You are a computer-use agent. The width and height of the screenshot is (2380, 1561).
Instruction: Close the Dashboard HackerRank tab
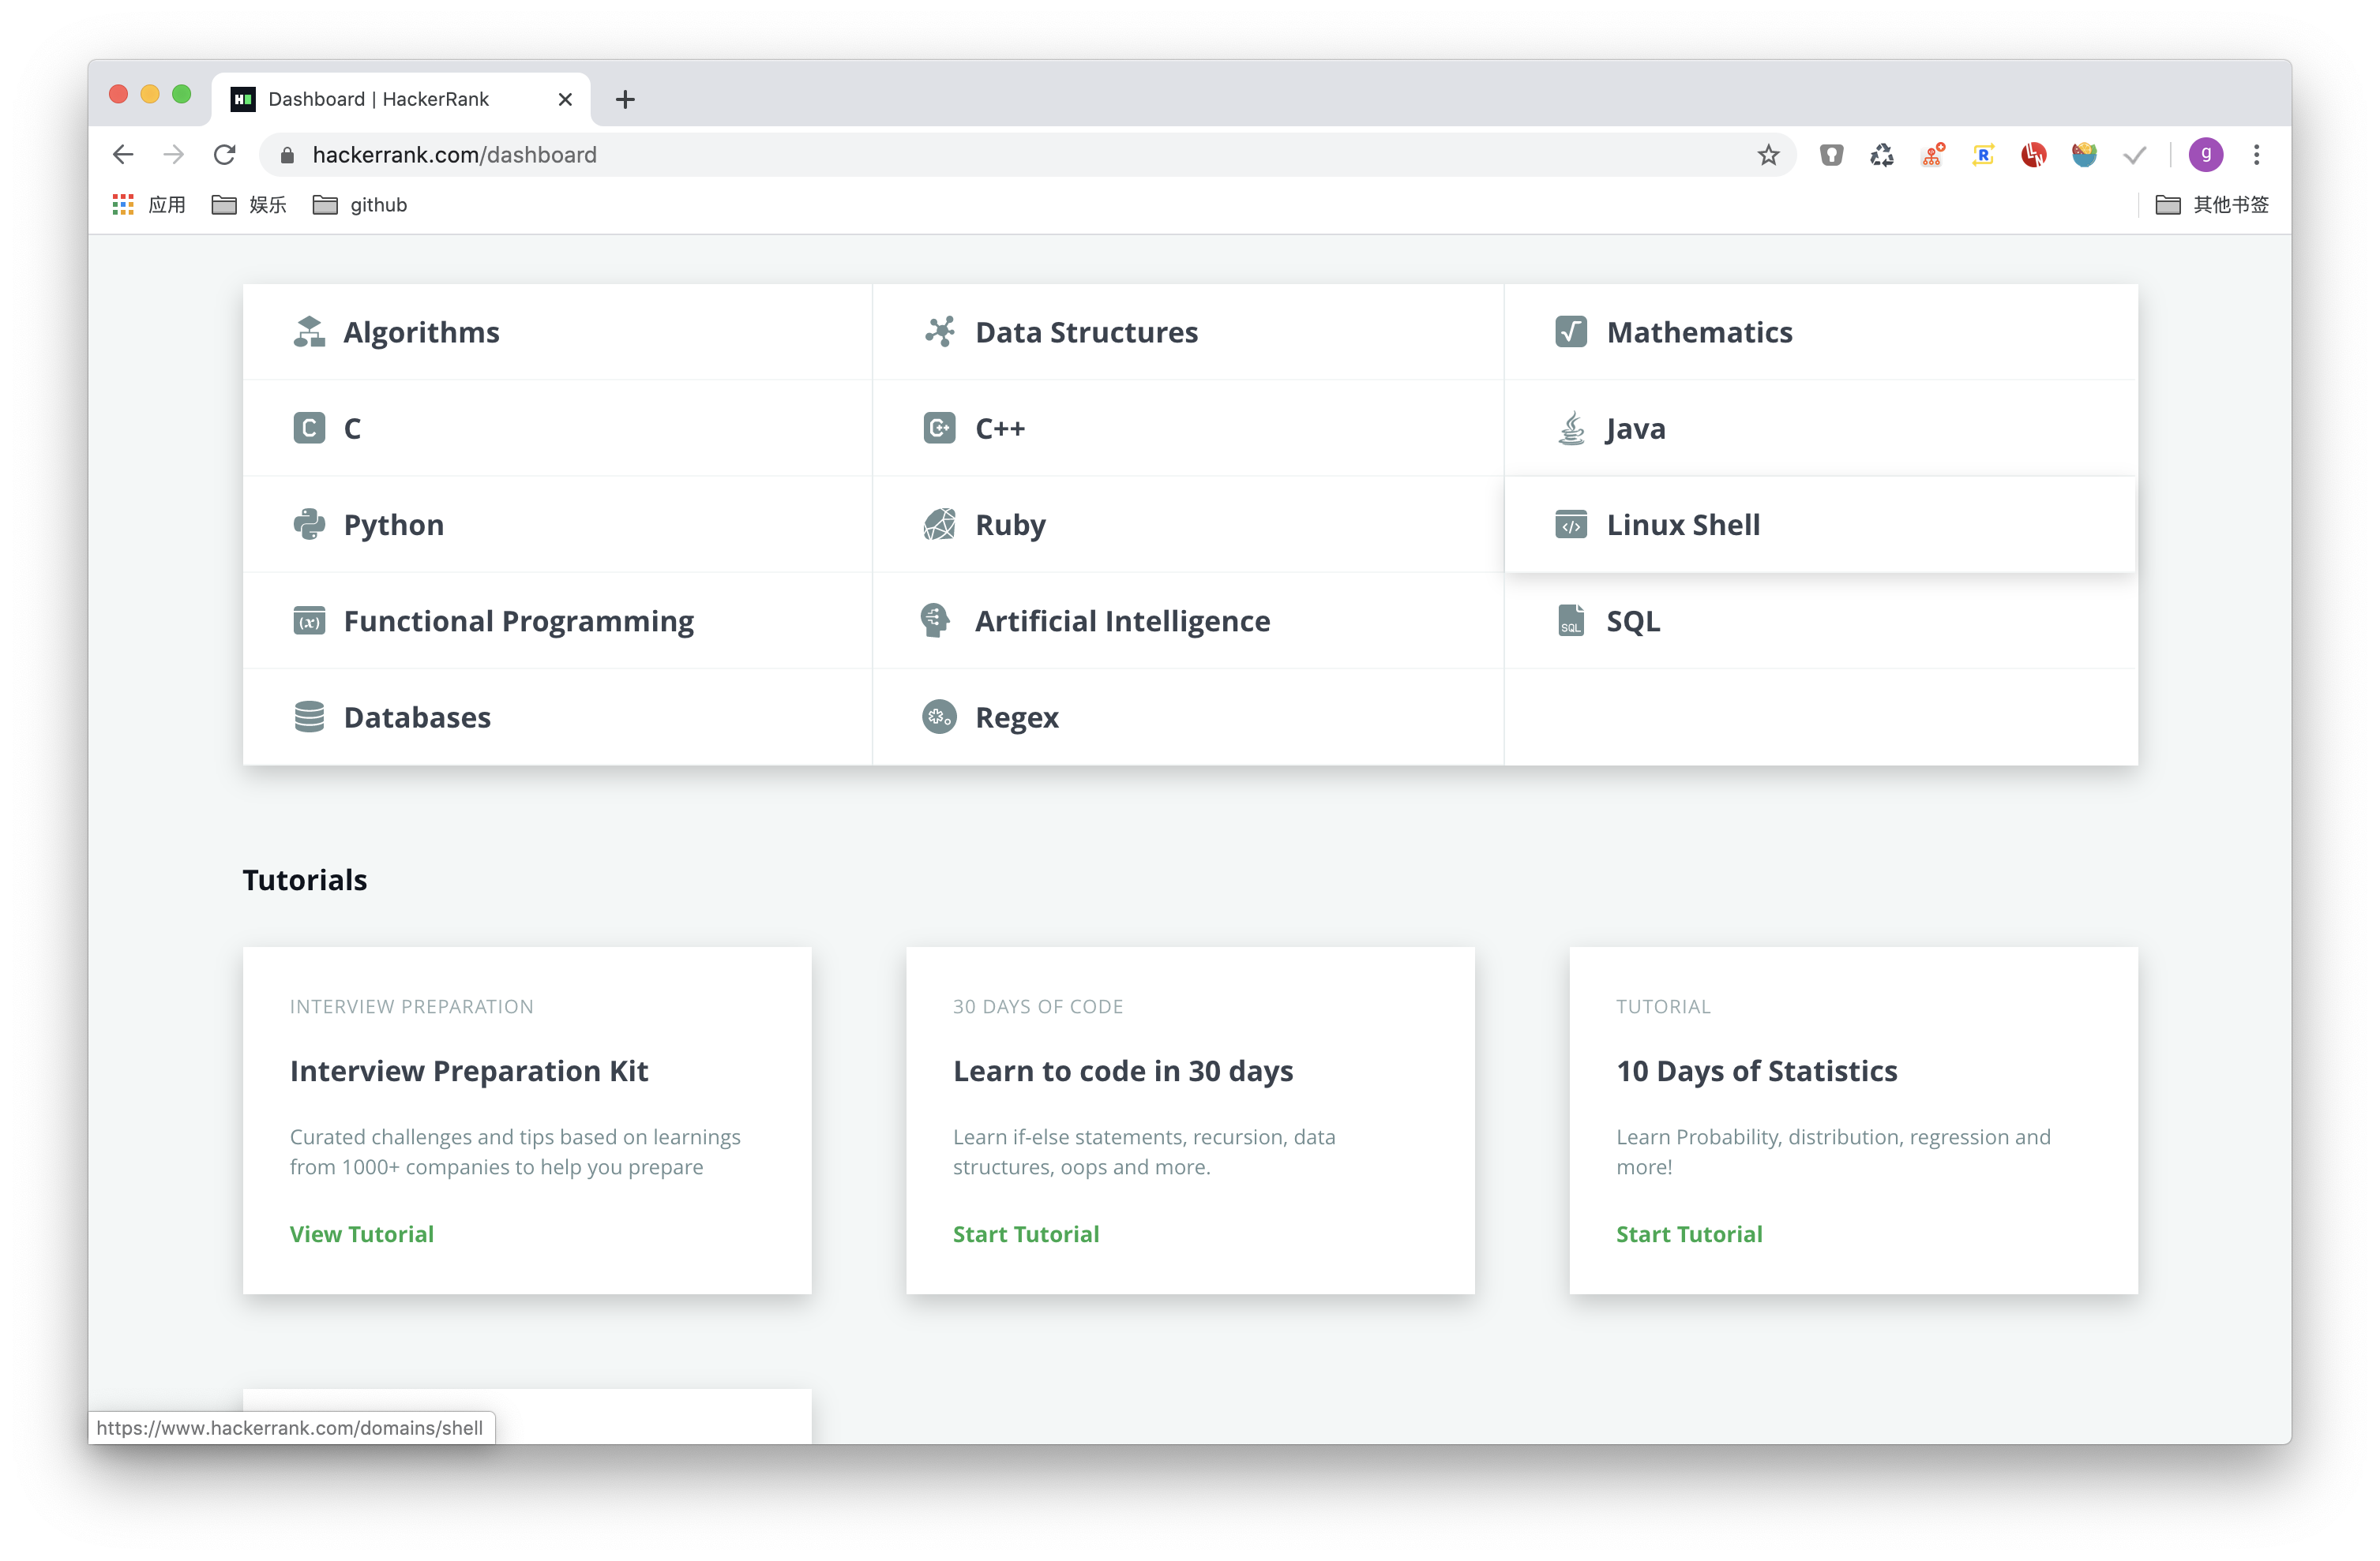pyautogui.click(x=565, y=99)
